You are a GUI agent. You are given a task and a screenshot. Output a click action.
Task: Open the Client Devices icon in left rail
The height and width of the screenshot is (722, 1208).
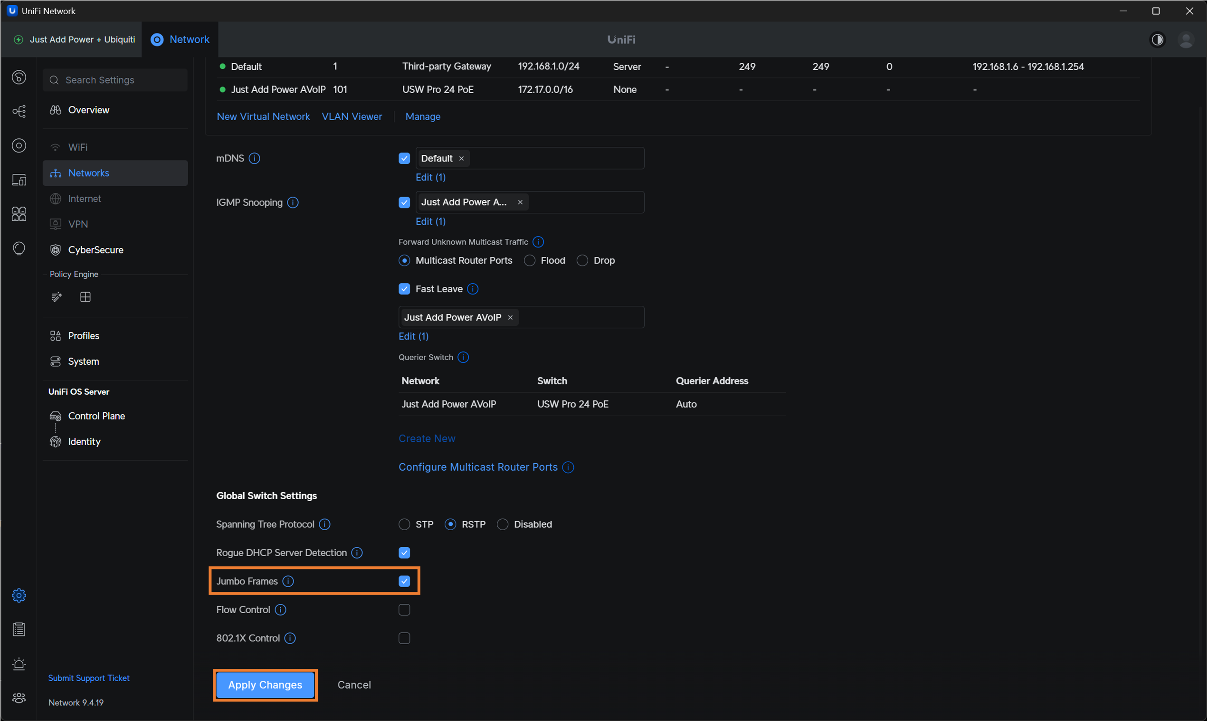(19, 180)
